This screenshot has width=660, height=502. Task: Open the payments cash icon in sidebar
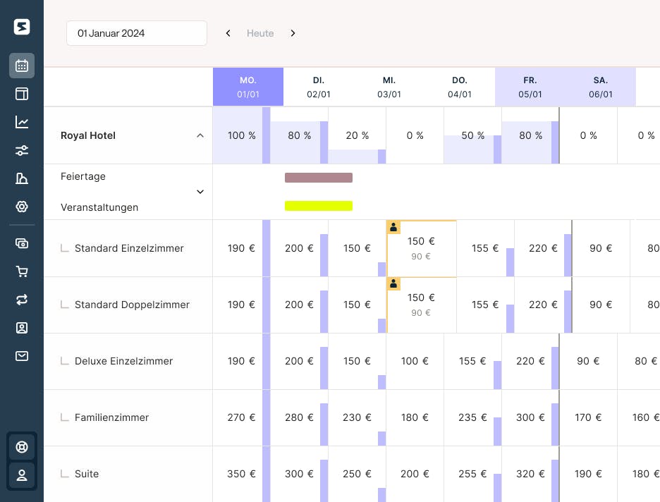(x=22, y=243)
